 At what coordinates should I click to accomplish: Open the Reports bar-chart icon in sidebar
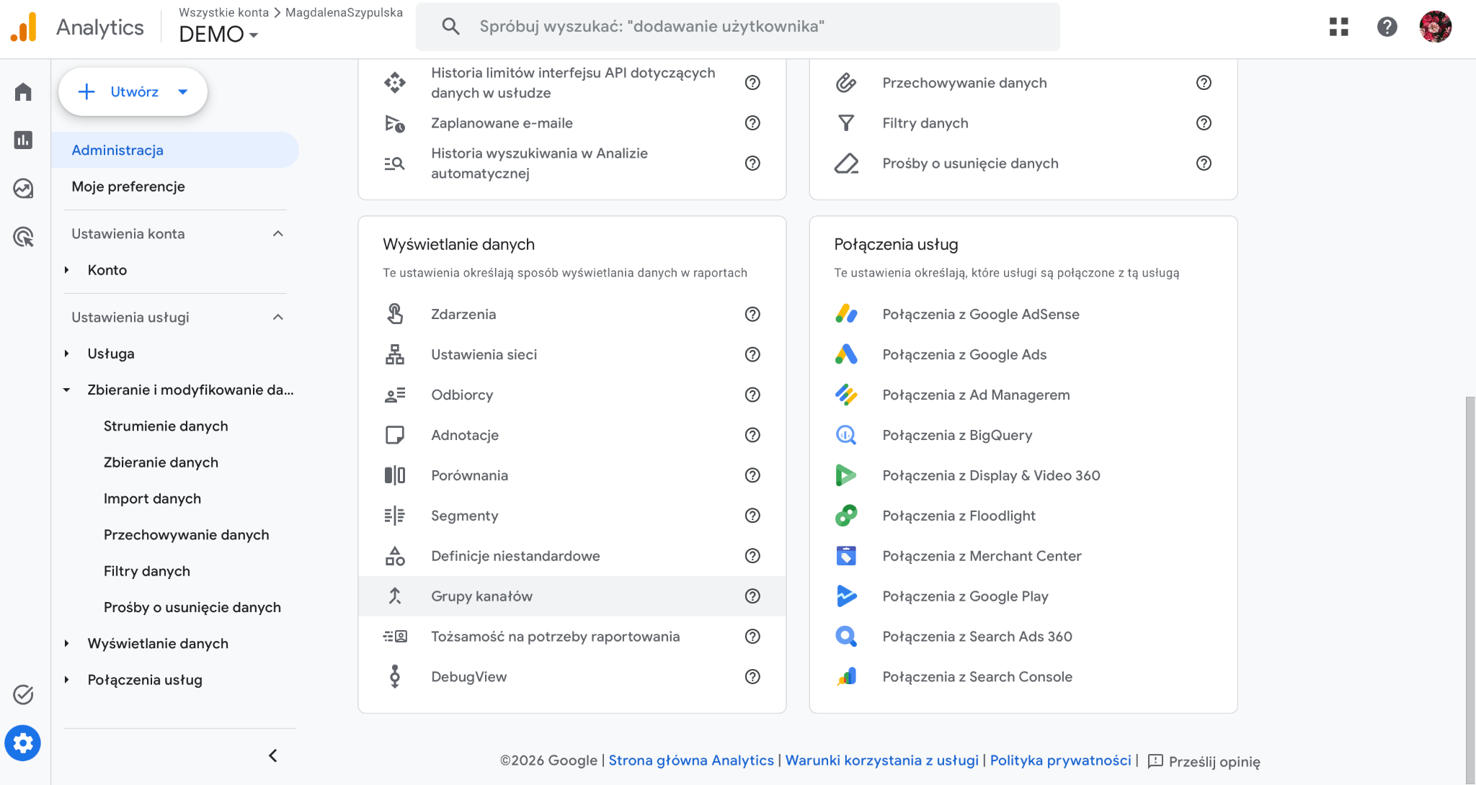(x=23, y=140)
